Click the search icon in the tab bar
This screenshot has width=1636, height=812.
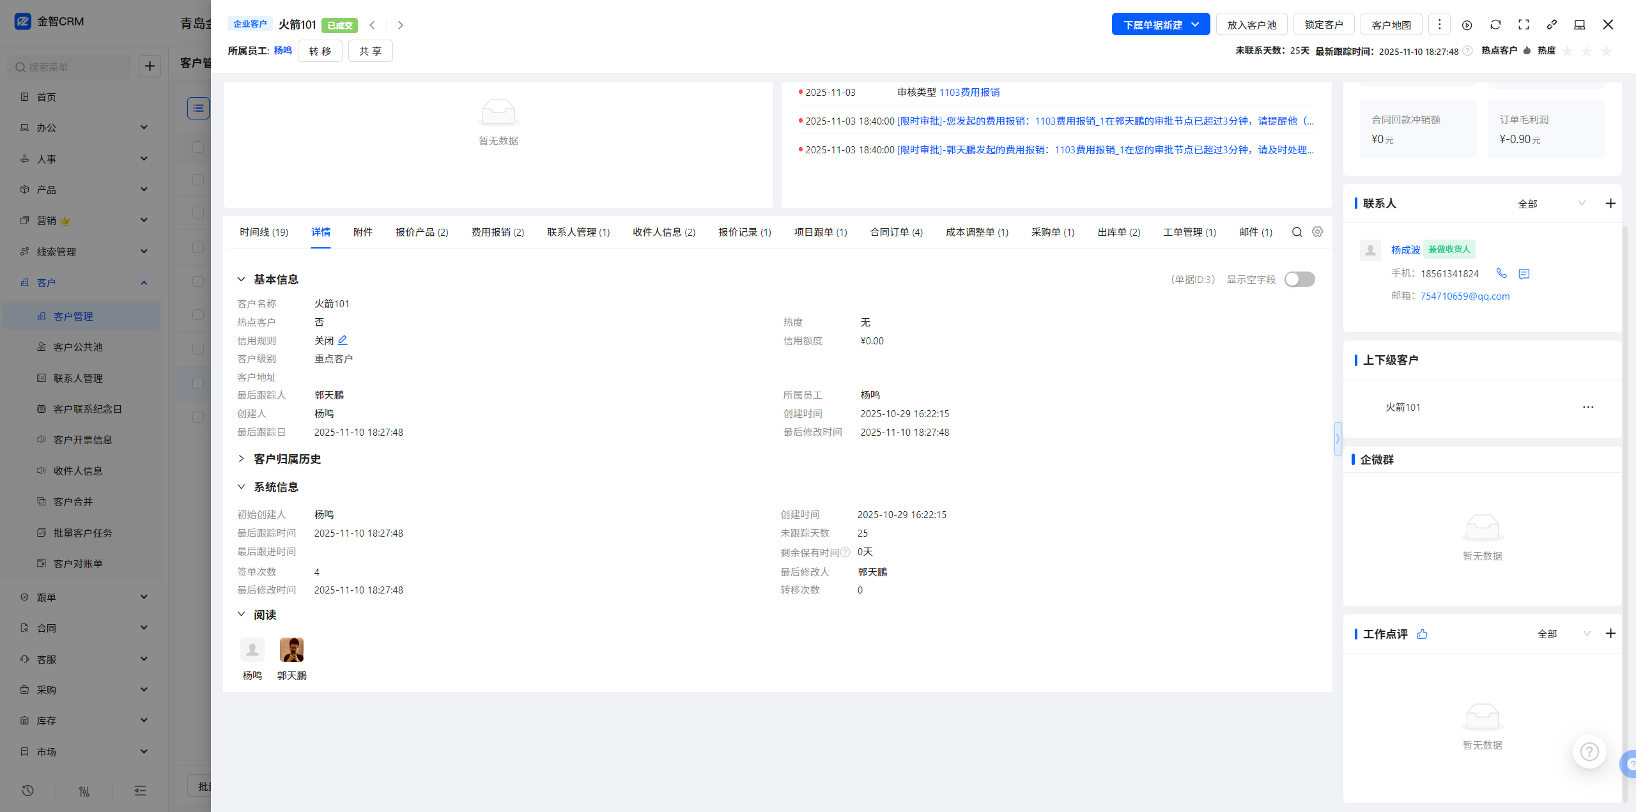click(x=1297, y=232)
